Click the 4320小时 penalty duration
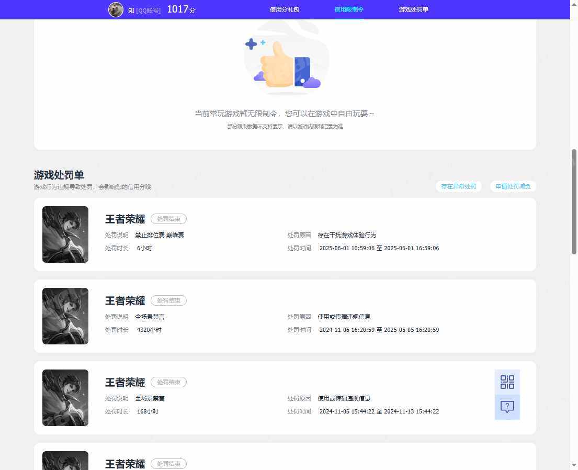 [x=149, y=330]
